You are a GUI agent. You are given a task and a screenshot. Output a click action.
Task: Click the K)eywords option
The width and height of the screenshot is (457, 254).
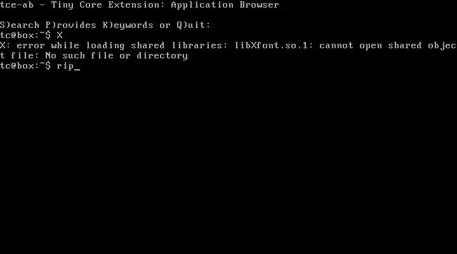coord(128,25)
